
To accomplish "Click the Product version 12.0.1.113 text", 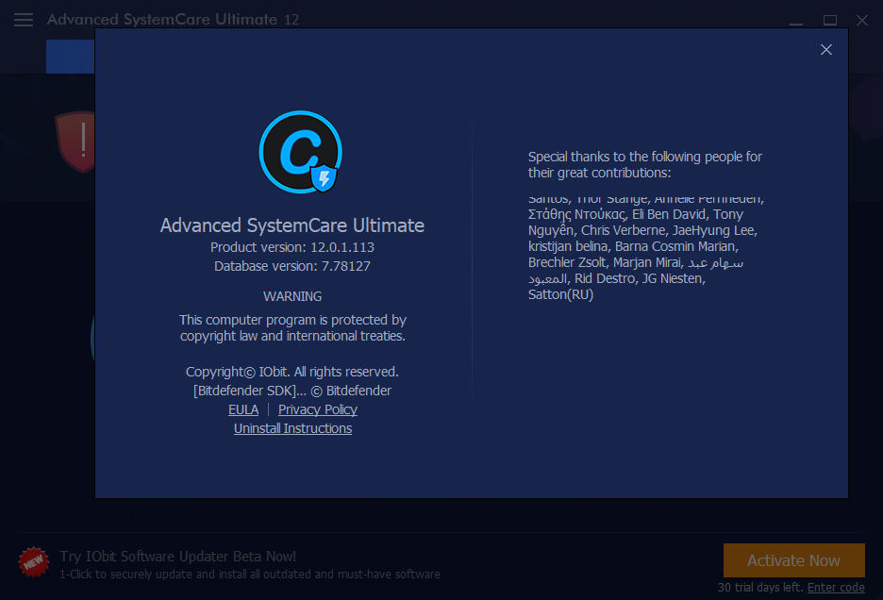I will (x=292, y=247).
